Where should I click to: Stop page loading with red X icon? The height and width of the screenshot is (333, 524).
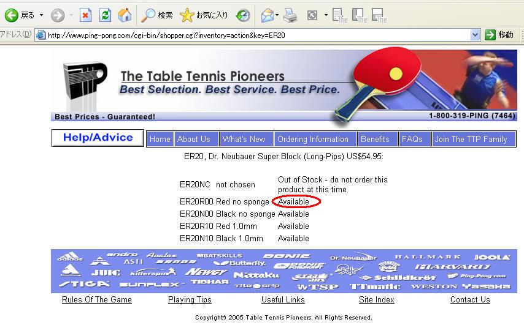[85, 15]
